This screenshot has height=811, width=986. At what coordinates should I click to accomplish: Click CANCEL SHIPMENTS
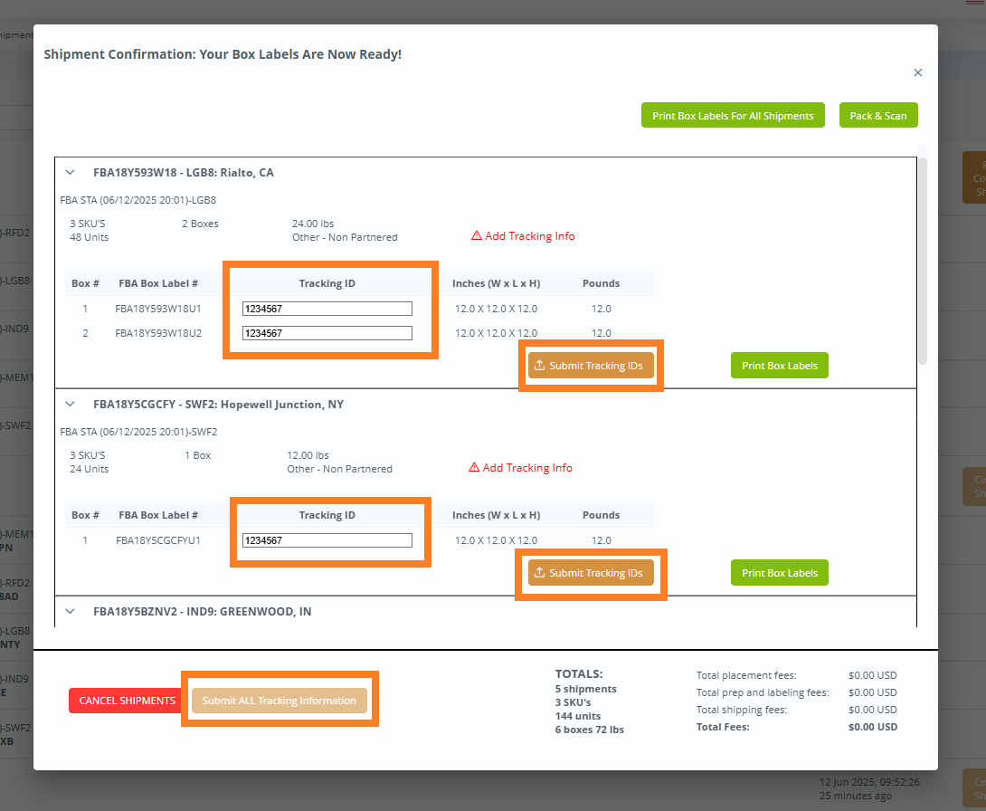(x=125, y=700)
